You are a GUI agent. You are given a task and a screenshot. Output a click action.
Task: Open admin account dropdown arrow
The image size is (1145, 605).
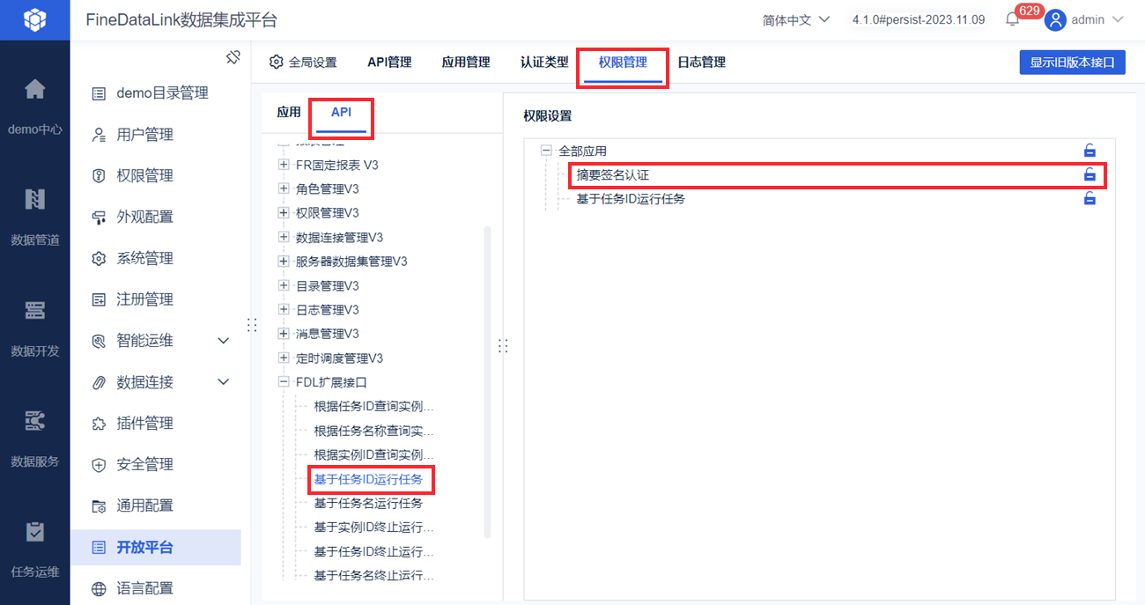[x=1119, y=19]
